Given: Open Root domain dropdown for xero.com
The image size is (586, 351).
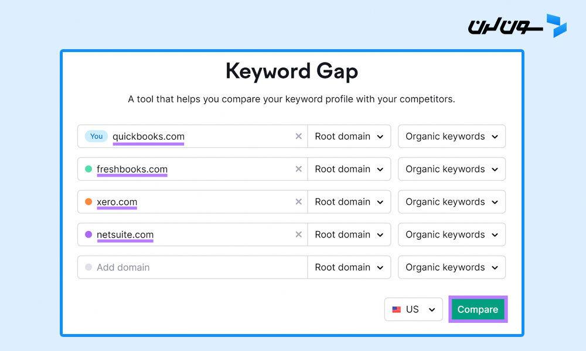Looking at the screenshot, I should [349, 202].
